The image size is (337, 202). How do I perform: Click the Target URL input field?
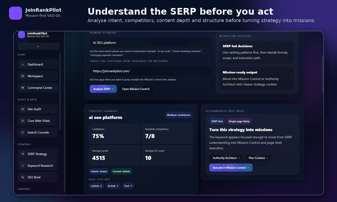151,71
